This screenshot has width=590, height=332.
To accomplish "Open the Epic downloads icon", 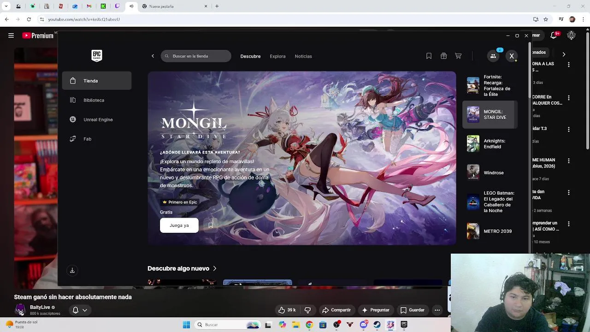I will coord(72,271).
